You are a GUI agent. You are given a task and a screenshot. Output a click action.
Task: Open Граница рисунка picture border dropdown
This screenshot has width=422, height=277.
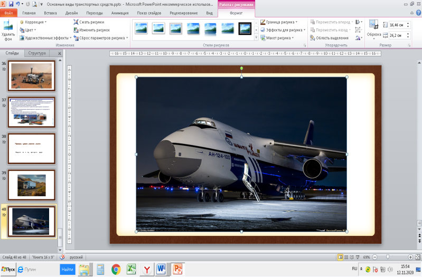pyautogui.click(x=279, y=22)
